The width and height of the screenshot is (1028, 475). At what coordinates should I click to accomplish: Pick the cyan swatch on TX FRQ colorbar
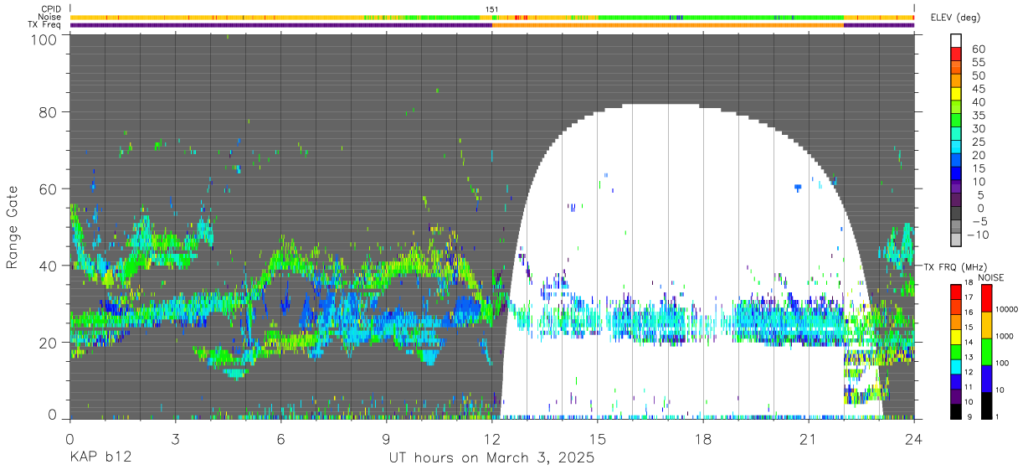[x=956, y=367]
